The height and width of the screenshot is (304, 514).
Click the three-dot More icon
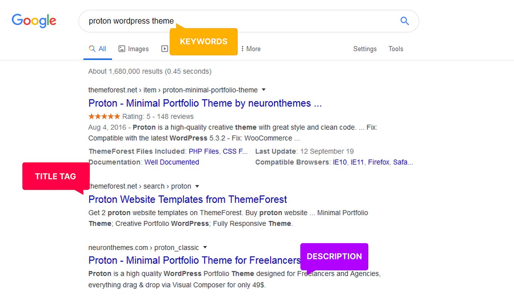[x=242, y=49]
